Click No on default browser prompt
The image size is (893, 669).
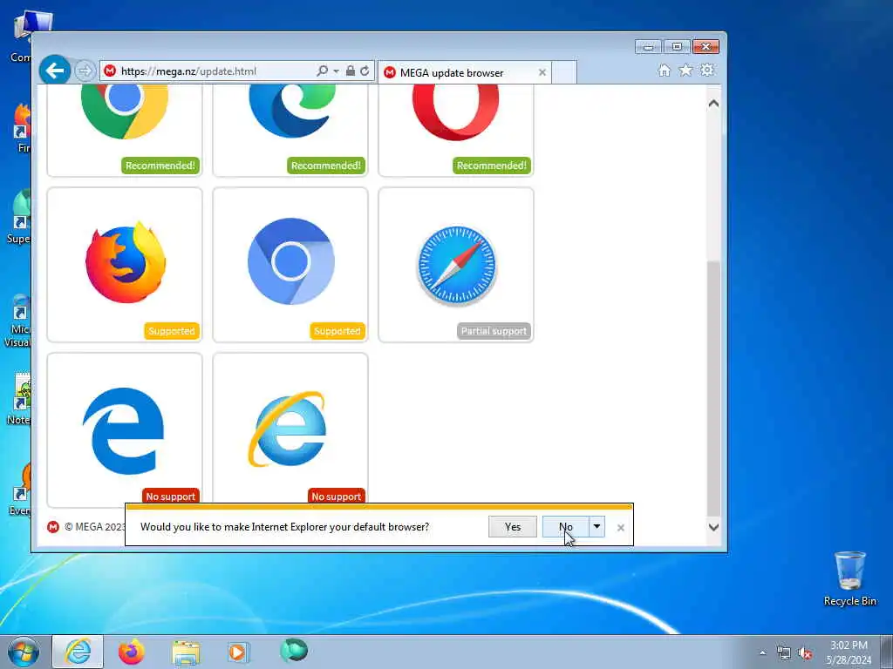(565, 527)
